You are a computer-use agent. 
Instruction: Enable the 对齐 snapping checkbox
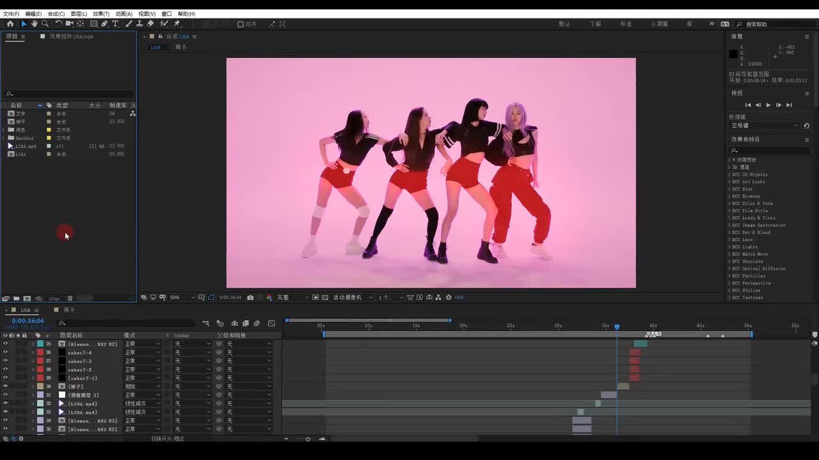(241, 24)
